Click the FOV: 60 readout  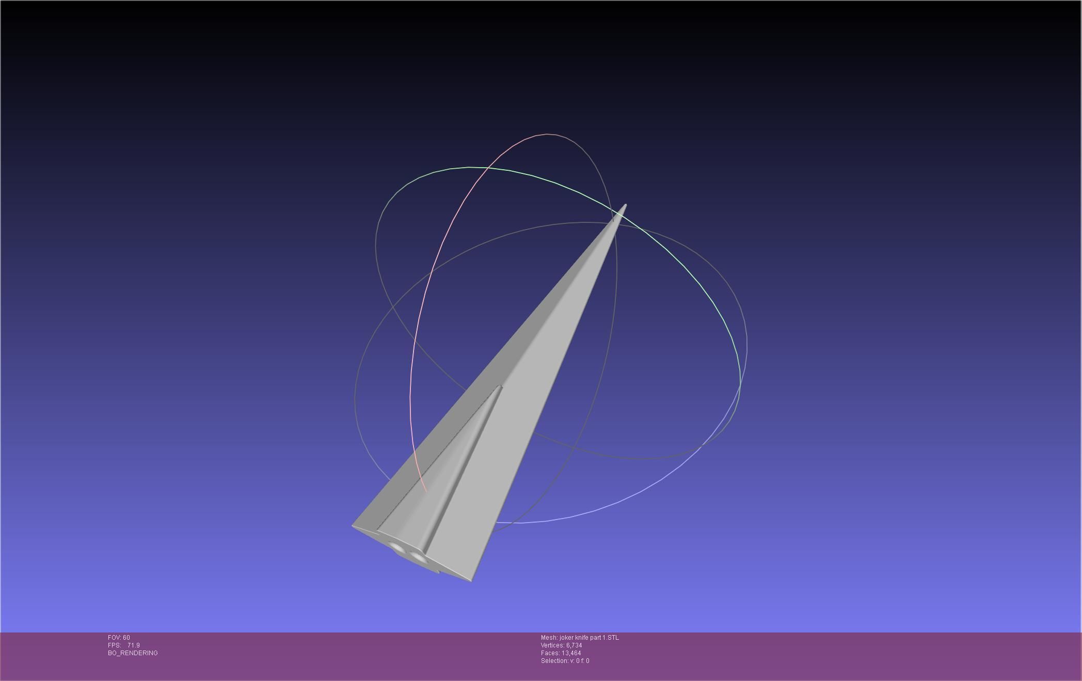point(119,638)
